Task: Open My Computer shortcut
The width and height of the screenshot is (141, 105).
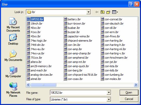Action: [x=13, y=72]
